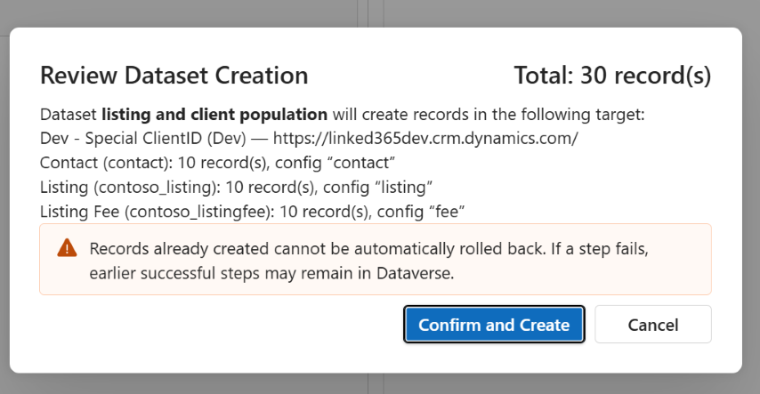This screenshot has width=760, height=394.
Task: Click the phrase "will create records in the following target"
Action: pyautogui.click(x=488, y=115)
